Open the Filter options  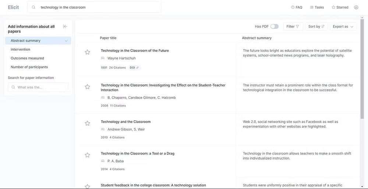293,26
